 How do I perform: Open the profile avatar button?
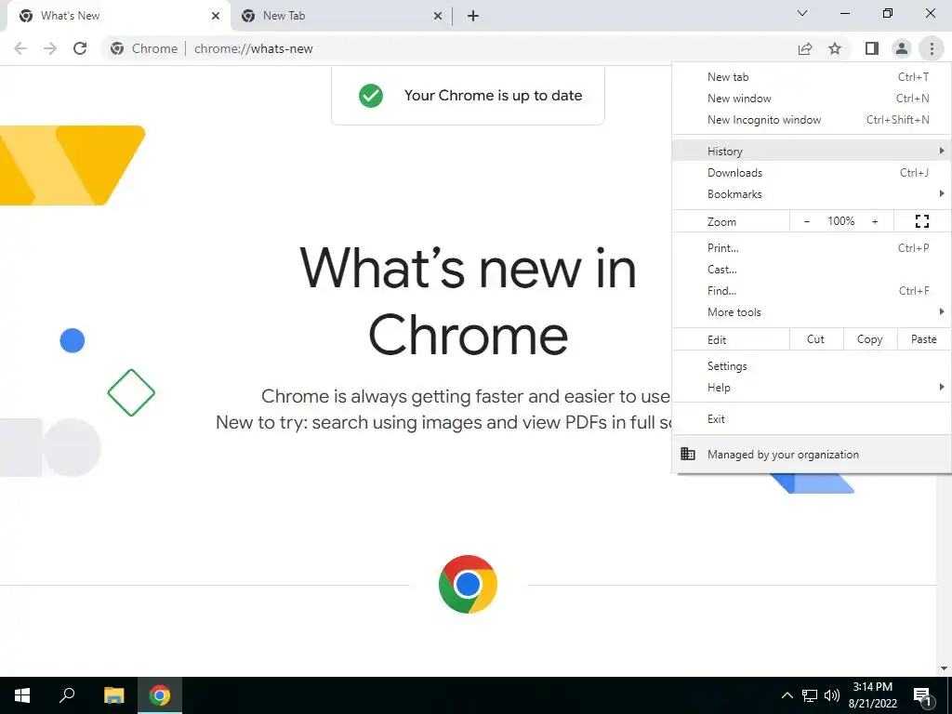click(902, 48)
